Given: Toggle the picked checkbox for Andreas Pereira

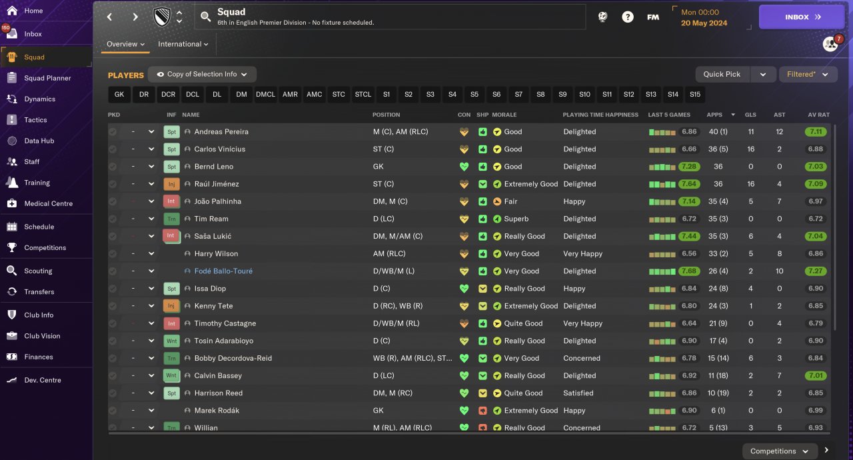Looking at the screenshot, I should click(x=113, y=132).
